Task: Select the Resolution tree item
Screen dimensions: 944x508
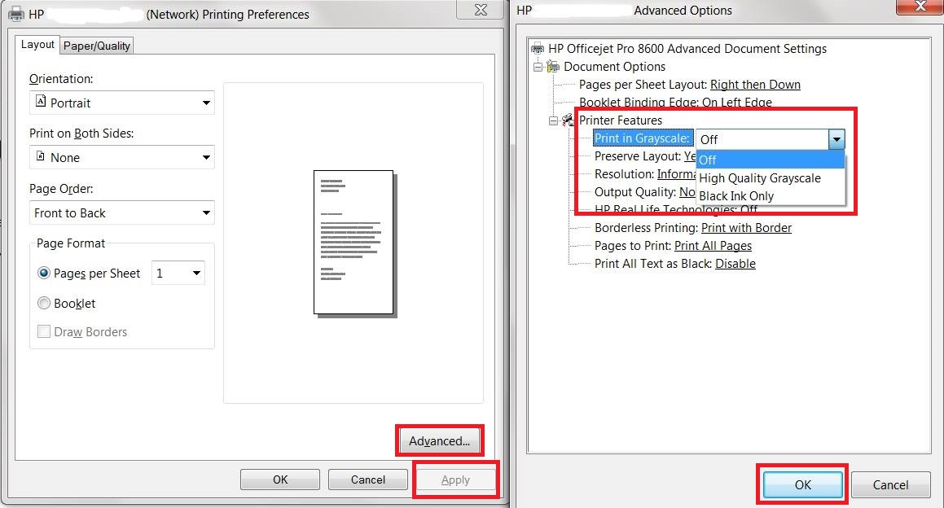Action: click(x=624, y=174)
